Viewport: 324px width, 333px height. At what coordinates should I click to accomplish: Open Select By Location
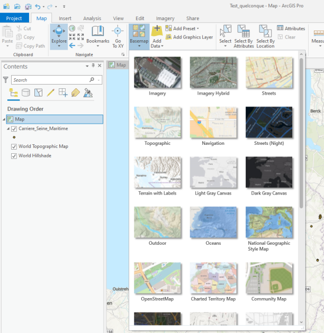265,36
